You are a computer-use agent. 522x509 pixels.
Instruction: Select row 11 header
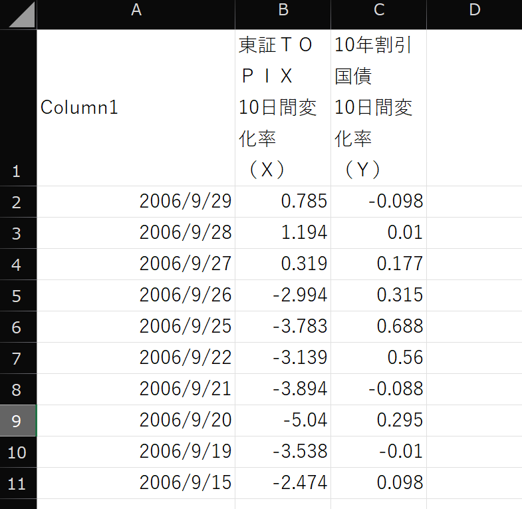[x=18, y=483]
